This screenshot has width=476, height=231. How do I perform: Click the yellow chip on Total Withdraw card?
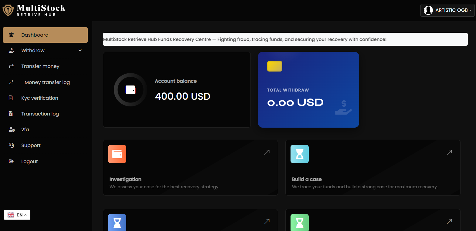pos(275,66)
